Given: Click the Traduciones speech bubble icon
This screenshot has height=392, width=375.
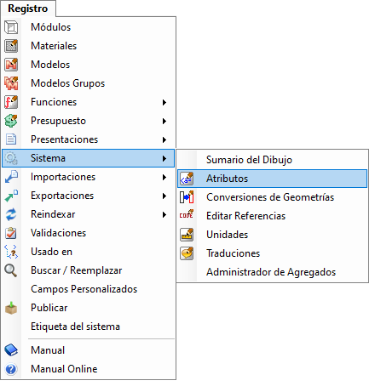Looking at the screenshot, I should pos(187,253).
